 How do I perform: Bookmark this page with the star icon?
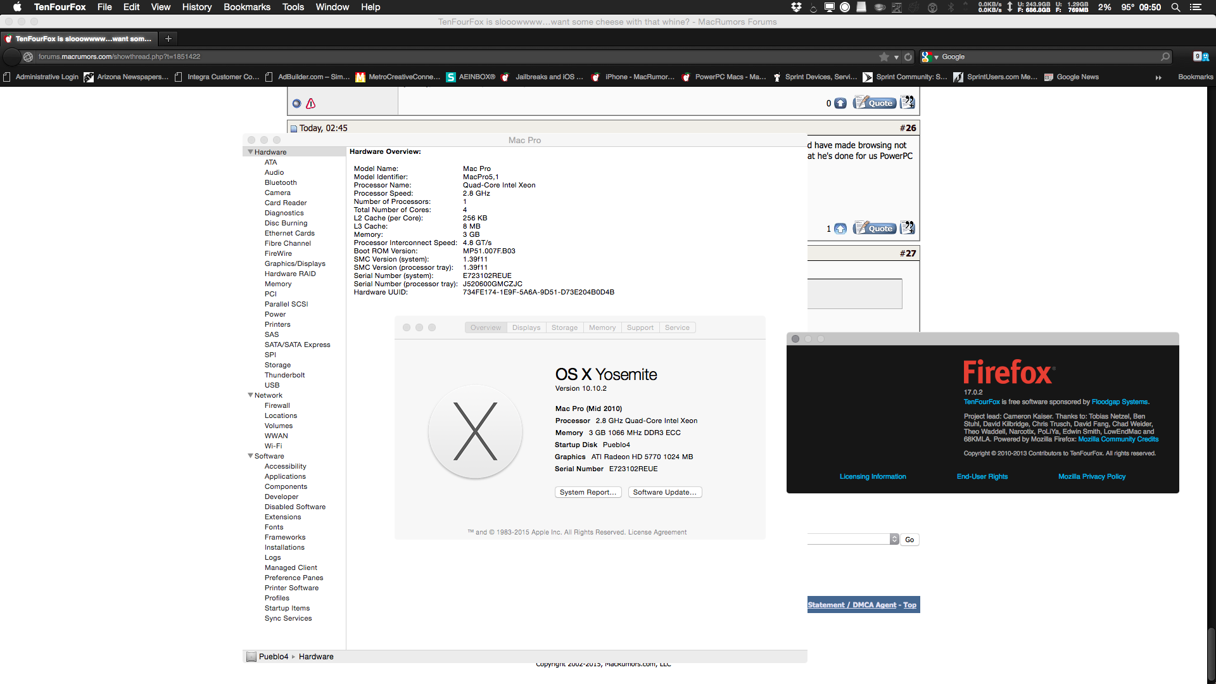(x=884, y=57)
